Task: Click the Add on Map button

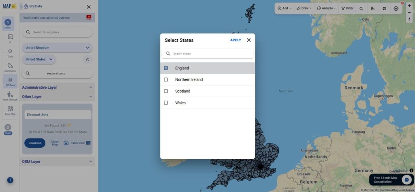Action: (55, 143)
